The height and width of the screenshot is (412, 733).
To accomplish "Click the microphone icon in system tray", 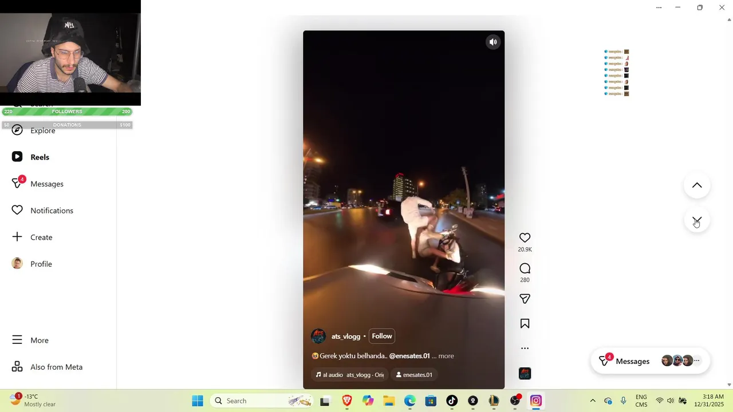I will (x=623, y=401).
